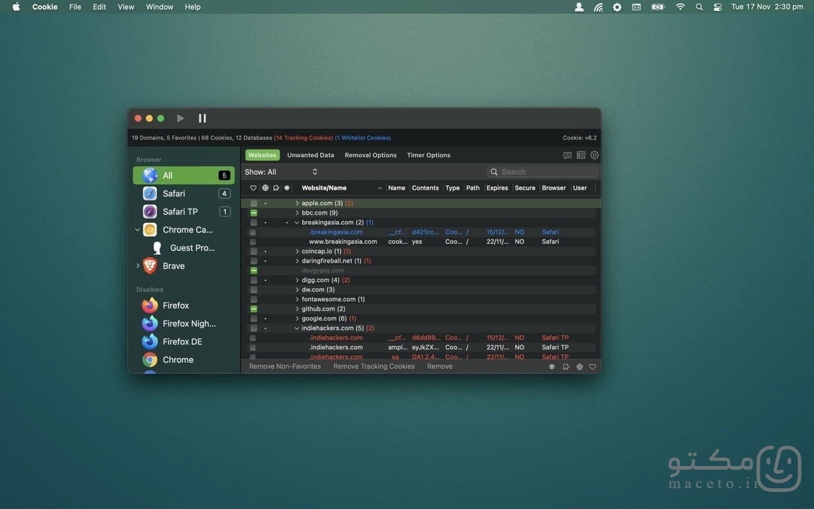Screen dimensions: 814x509
Task: Select the Guest Profile silhouette icon
Action: coord(157,248)
